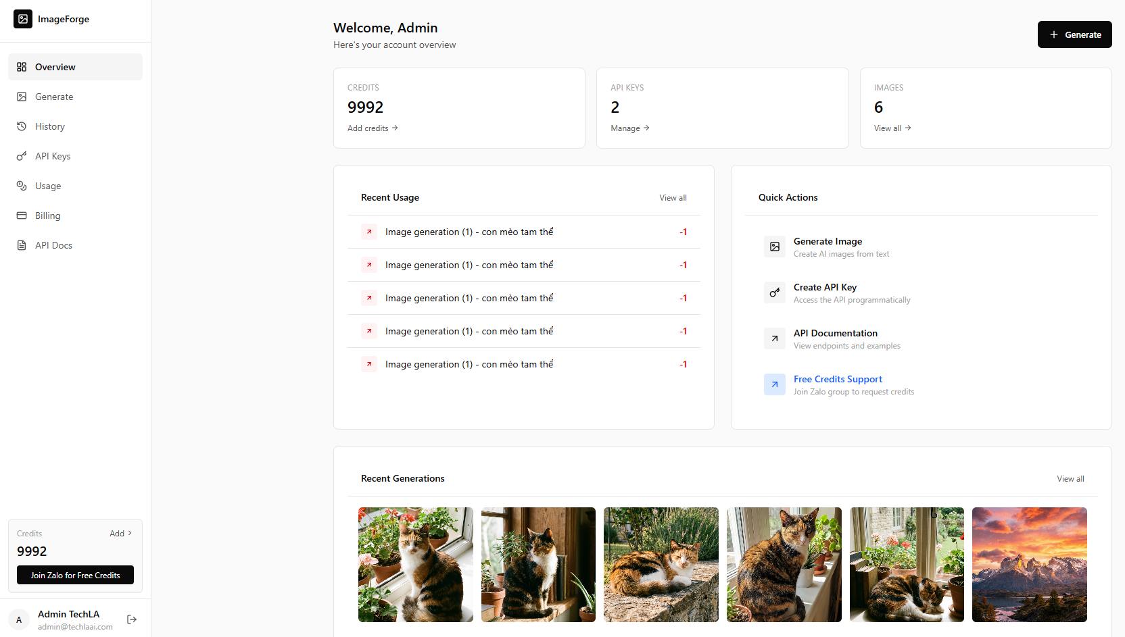Click the 9992 credits value in the Credits card
This screenshot has width=1125, height=637.
pyautogui.click(x=365, y=107)
